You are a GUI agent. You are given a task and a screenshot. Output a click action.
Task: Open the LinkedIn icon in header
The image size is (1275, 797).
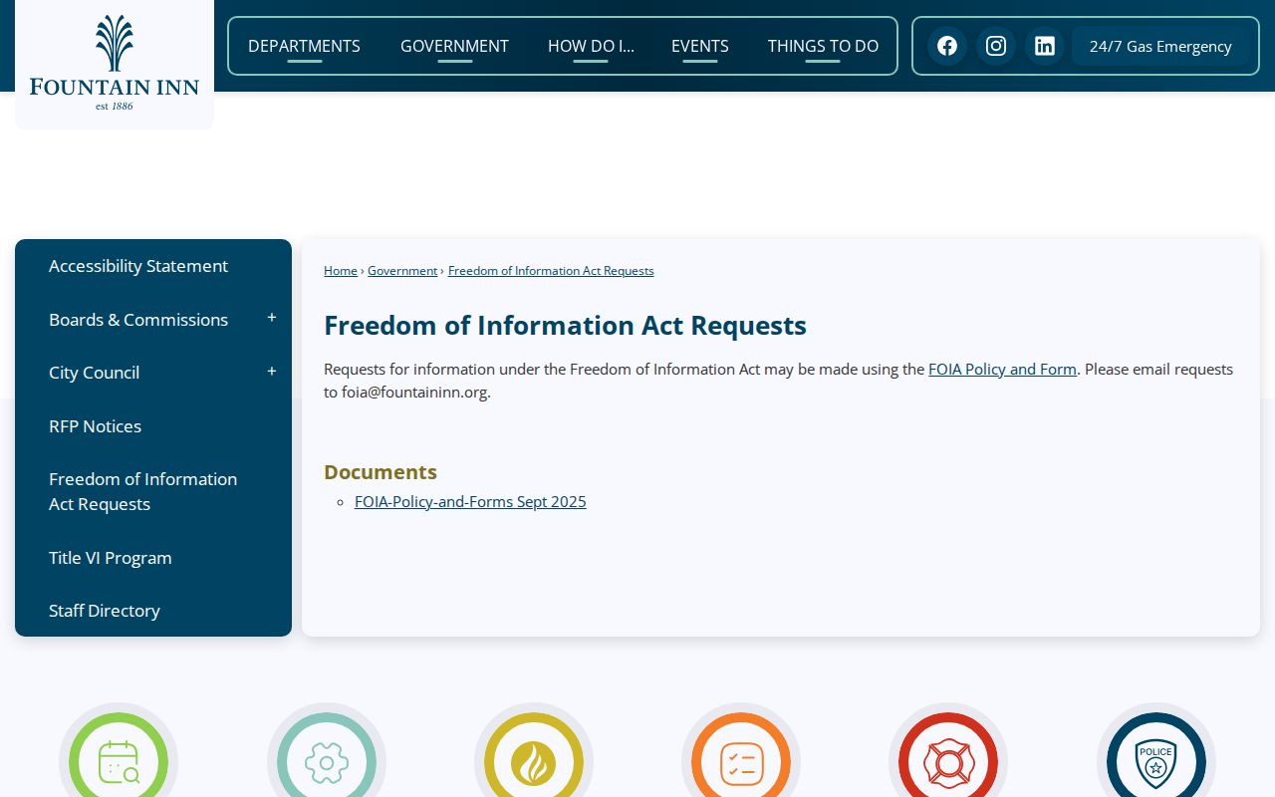(1045, 46)
